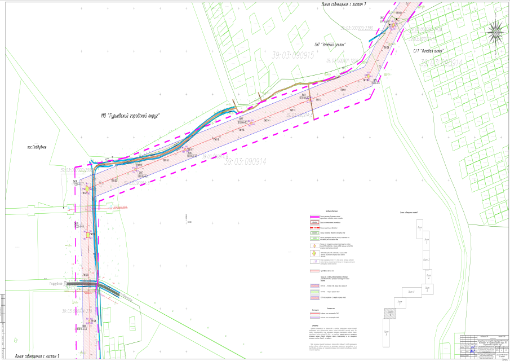
Task: Click first yellow diamond symbol in legend
Action: [x=313, y=246]
